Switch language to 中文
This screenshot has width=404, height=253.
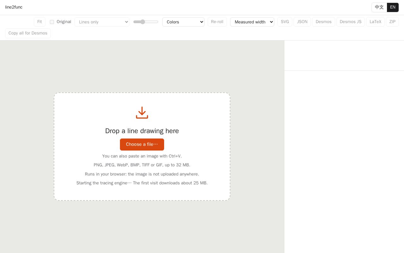coord(379,7)
